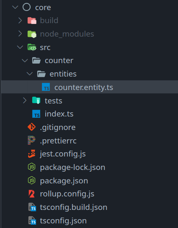Select the counter folder name
178x228 pixels.
59,61
